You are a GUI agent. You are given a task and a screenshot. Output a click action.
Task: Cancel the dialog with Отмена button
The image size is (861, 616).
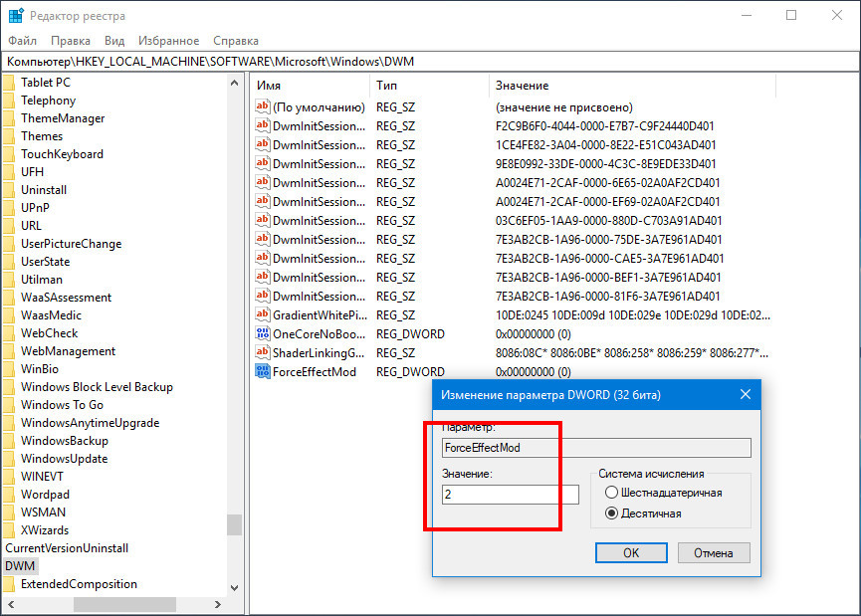pos(714,553)
